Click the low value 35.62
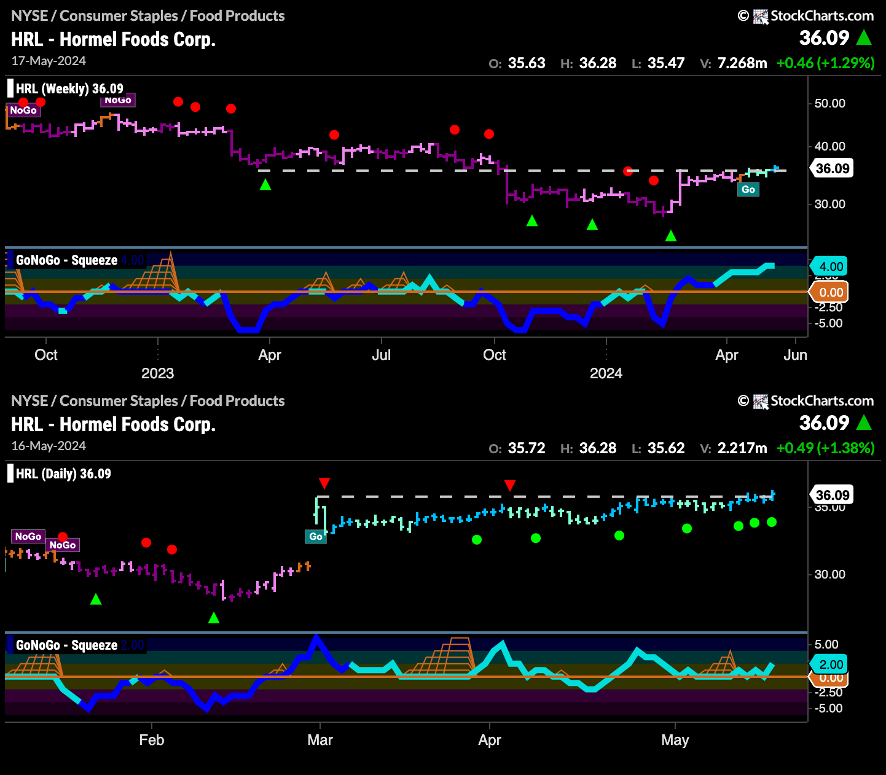The image size is (886, 775). point(666,448)
